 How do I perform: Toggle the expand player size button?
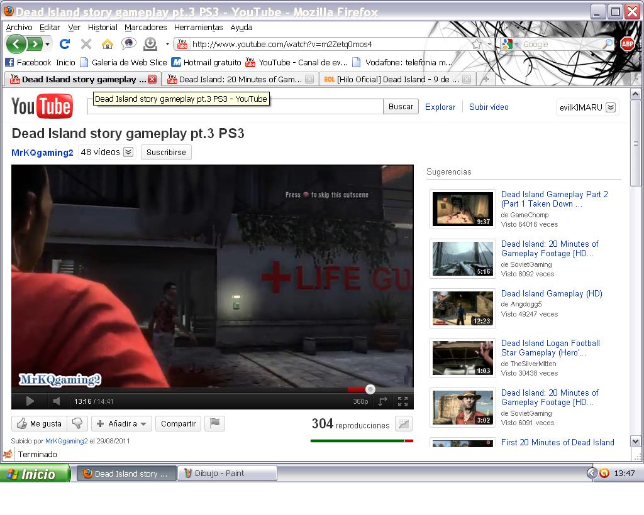tap(382, 401)
